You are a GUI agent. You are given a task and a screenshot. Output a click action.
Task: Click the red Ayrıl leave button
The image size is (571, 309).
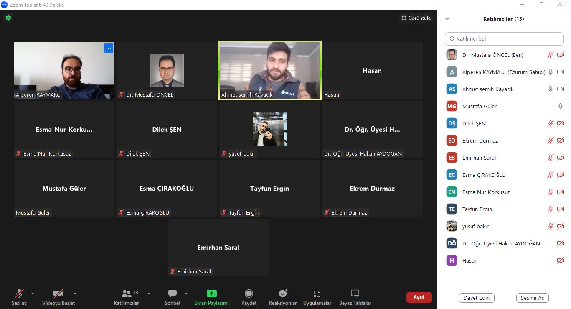coord(419,297)
